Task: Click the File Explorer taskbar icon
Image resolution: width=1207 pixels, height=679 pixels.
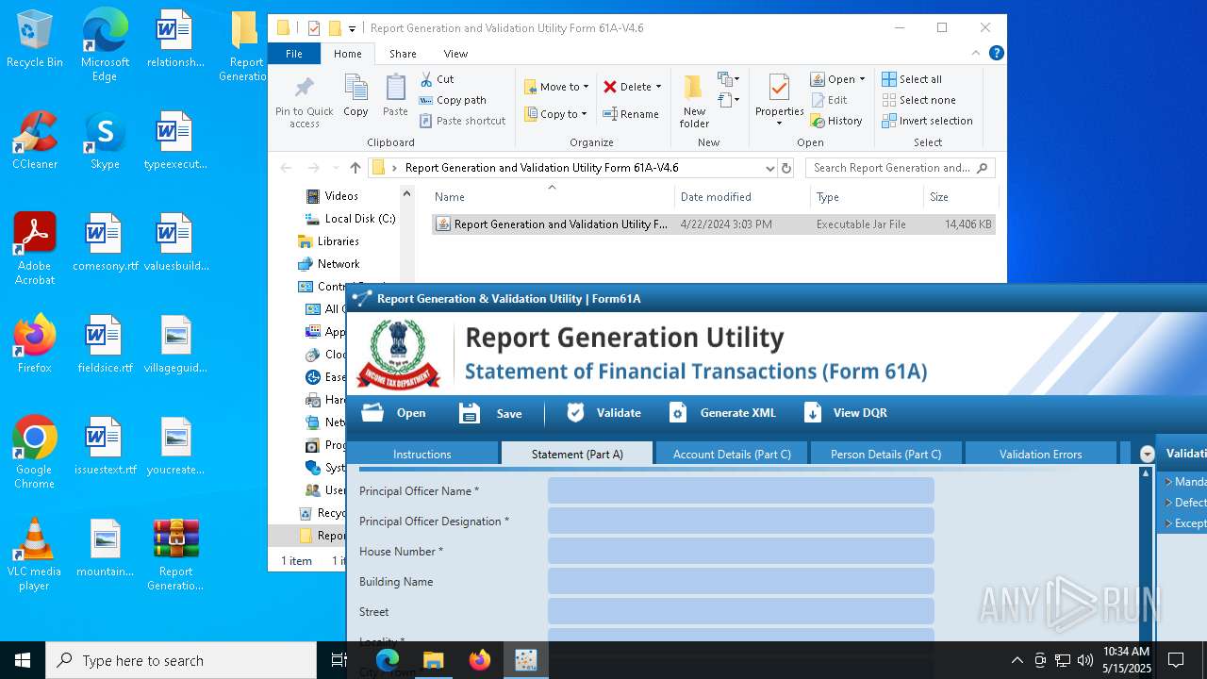Action: tap(434, 660)
